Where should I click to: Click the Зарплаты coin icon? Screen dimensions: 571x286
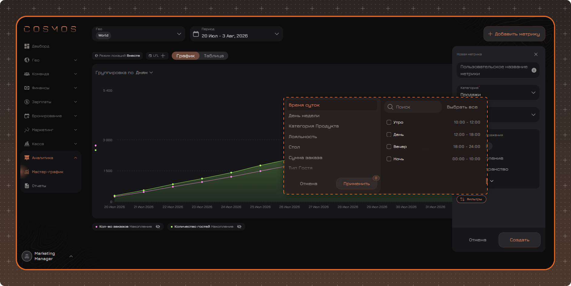tap(27, 102)
